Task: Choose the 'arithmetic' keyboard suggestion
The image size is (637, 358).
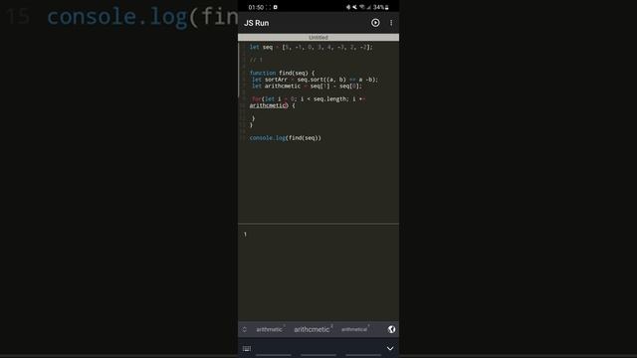Action: coord(269,329)
